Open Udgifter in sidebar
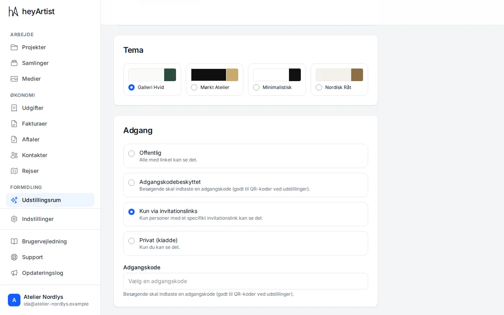Screen dimensions: 504x315 point(50,108)
